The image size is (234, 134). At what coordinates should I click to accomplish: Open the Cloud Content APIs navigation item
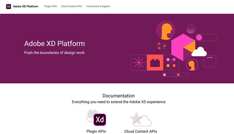tap(72, 6)
